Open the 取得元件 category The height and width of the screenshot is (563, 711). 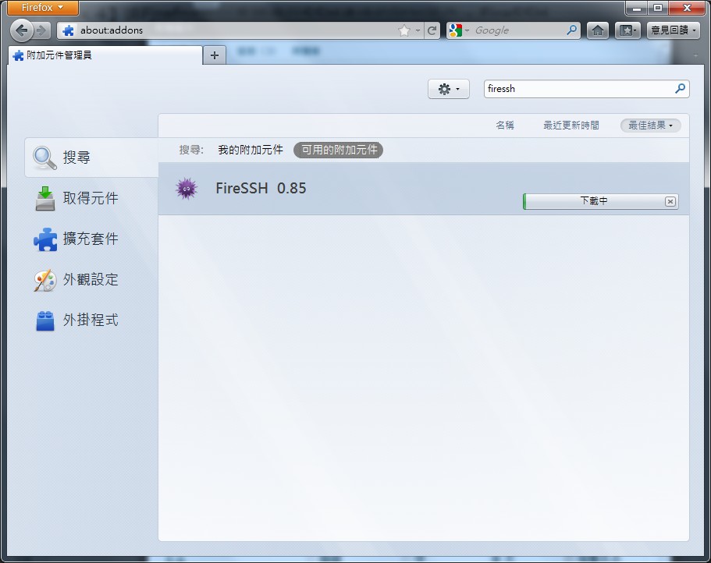(91, 198)
